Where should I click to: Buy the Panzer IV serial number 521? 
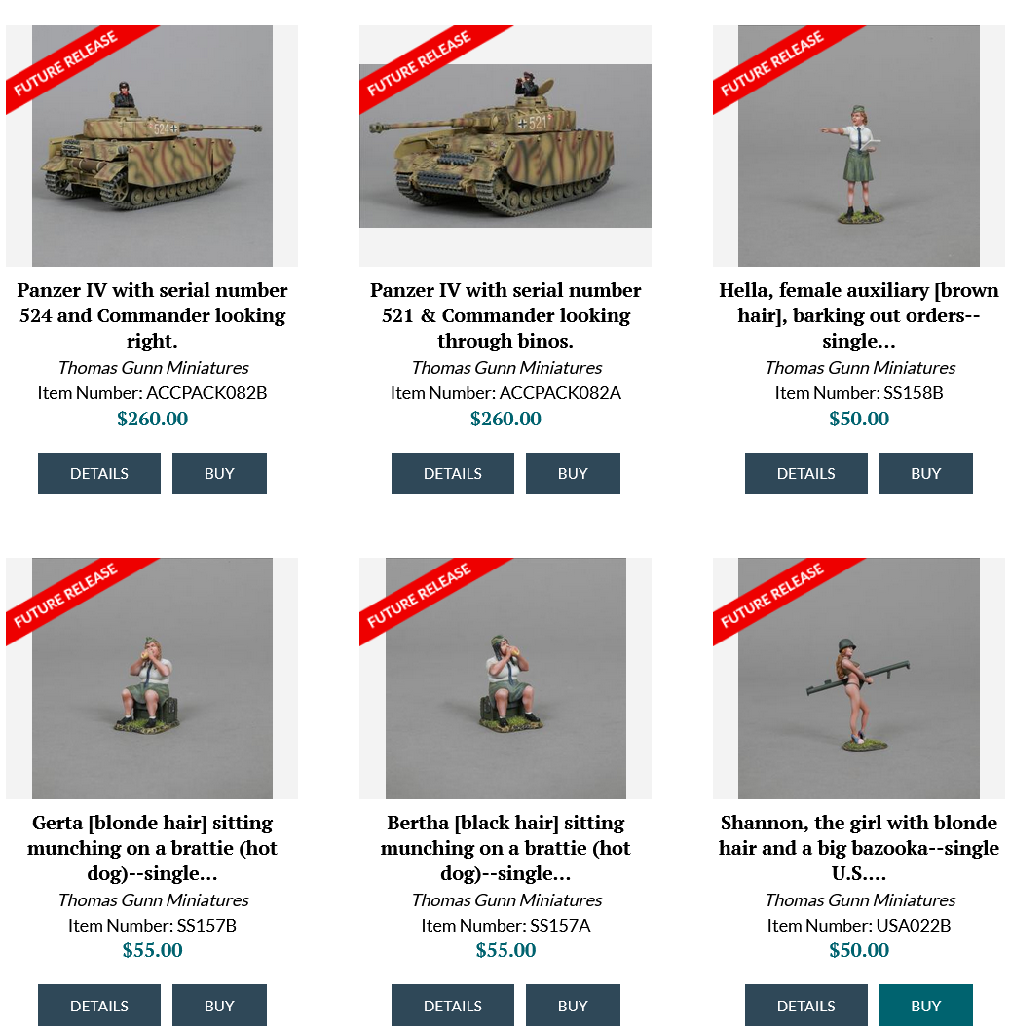click(573, 473)
